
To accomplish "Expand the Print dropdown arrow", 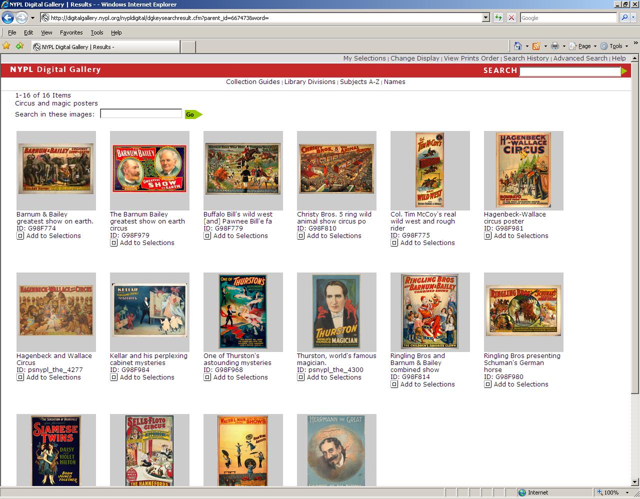I will point(564,46).
